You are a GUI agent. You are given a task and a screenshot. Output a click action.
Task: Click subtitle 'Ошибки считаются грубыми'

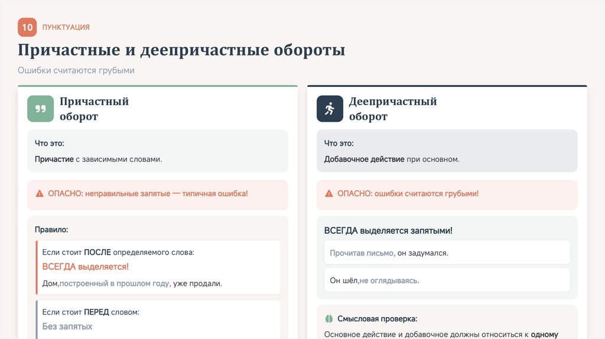76,71
